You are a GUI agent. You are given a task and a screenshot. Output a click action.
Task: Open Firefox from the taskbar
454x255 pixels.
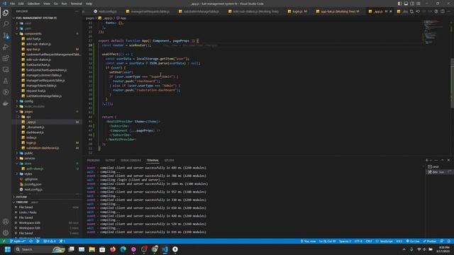coord(113,249)
